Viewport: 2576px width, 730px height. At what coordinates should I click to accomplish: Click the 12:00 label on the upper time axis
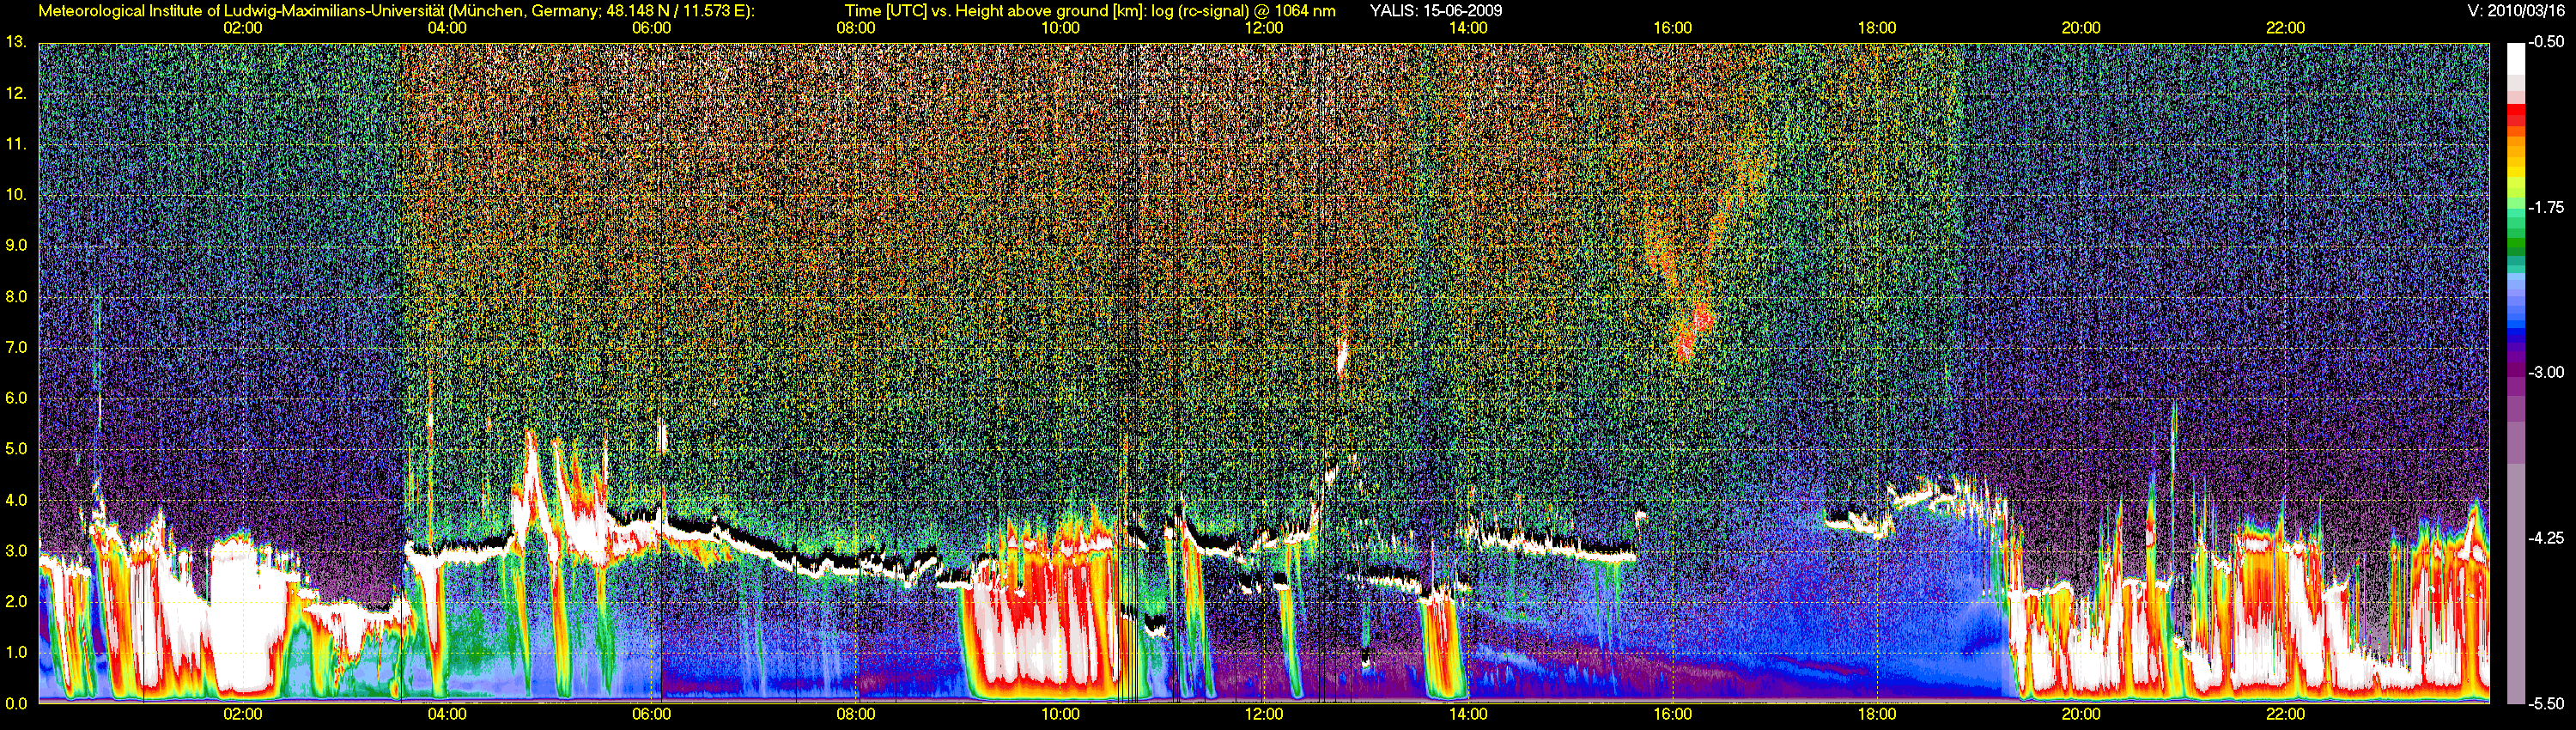tap(1264, 28)
